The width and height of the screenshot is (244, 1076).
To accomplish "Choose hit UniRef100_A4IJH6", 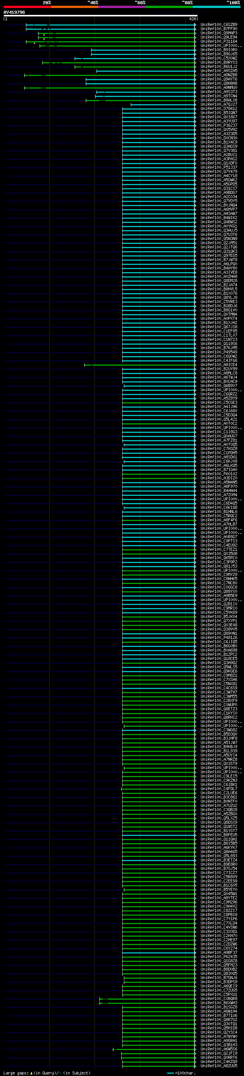I will pos(219,407).
